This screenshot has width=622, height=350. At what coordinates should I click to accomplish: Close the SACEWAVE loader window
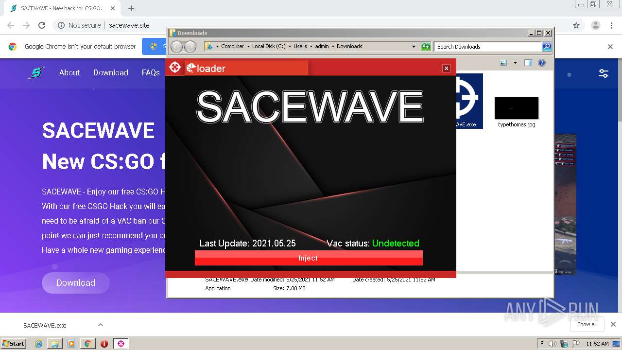tap(446, 68)
